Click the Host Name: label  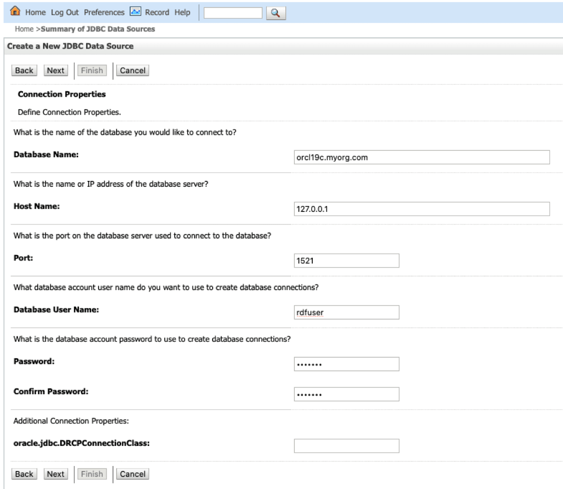pyautogui.click(x=37, y=206)
